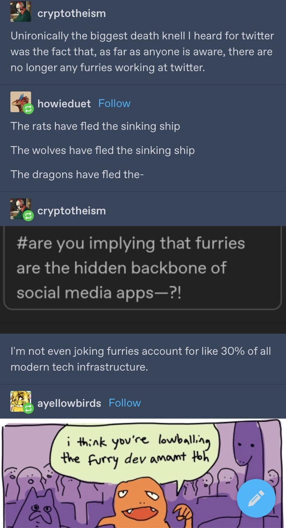Open original poster cryptotheism's avatar without reblog badge
Screen dimensions: 286x528
[21, 11]
